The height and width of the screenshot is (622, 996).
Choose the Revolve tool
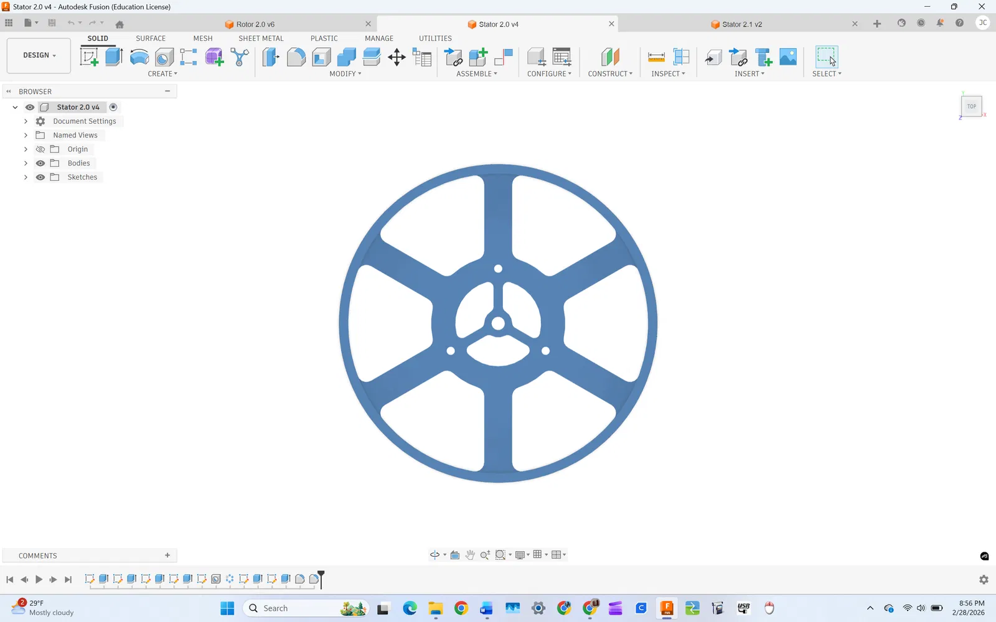click(139, 57)
